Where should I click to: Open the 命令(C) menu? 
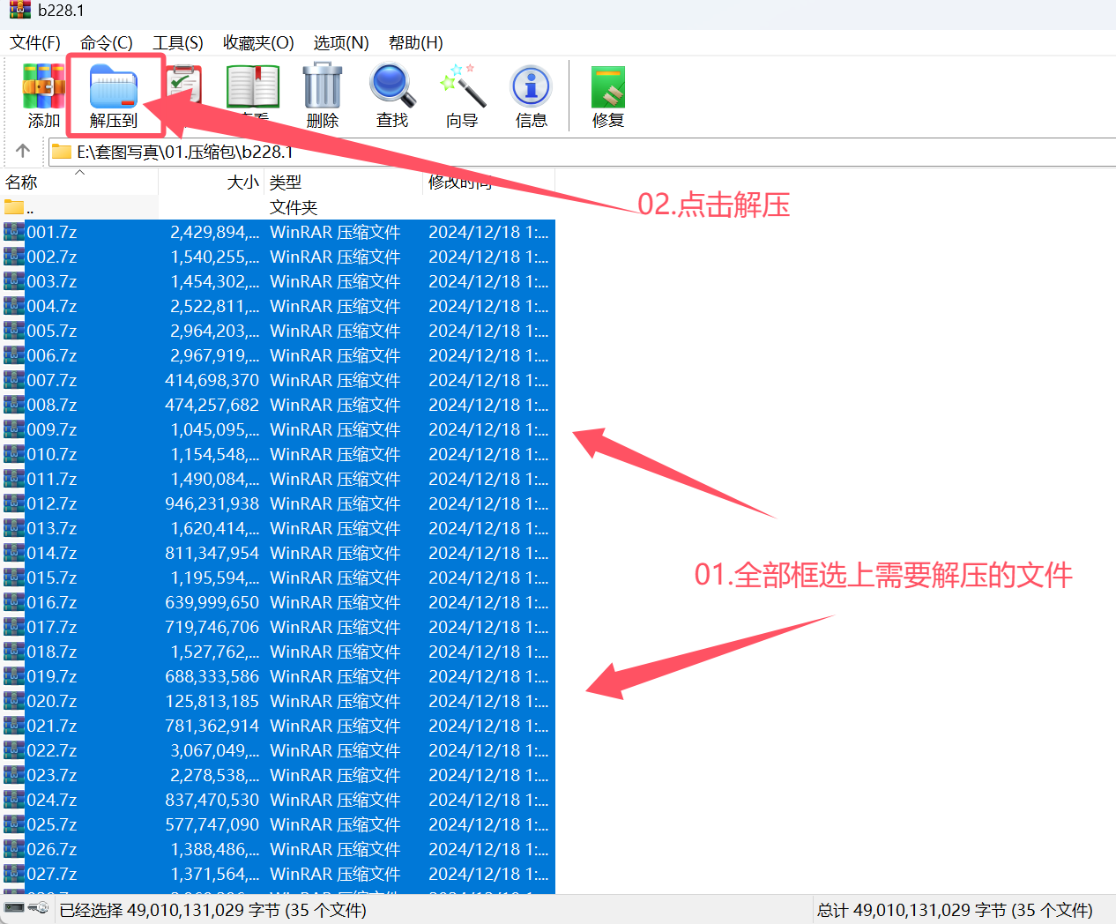point(106,42)
